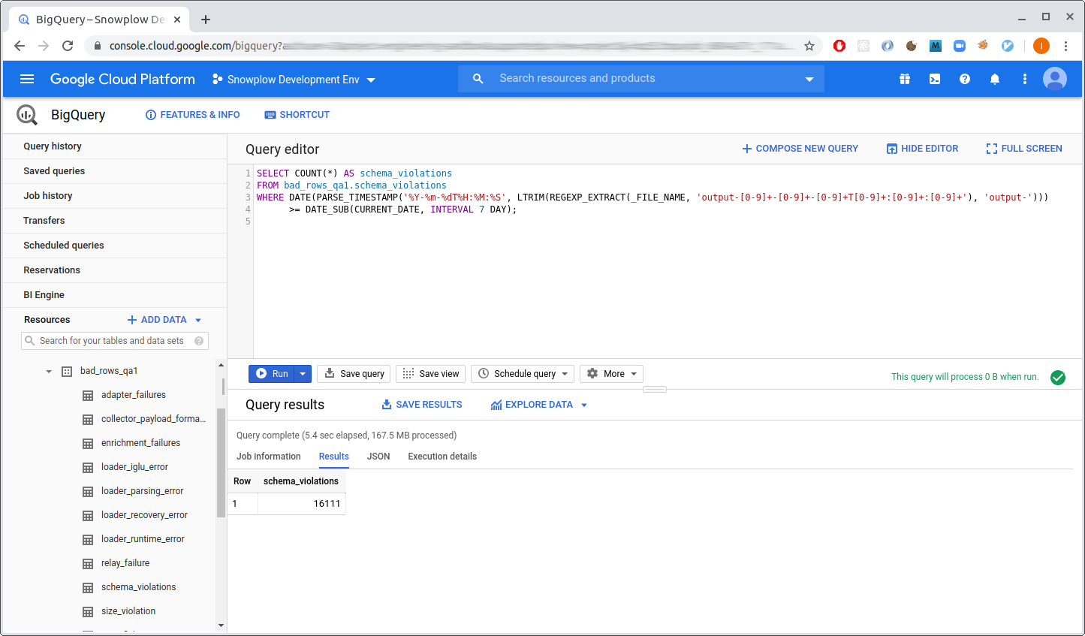
Task: Switch to the JSON results tab
Action: click(x=378, y=456)
